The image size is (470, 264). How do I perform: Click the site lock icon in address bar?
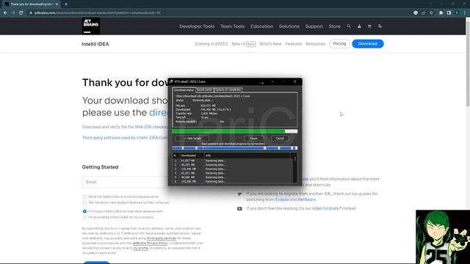click(31, 13)
